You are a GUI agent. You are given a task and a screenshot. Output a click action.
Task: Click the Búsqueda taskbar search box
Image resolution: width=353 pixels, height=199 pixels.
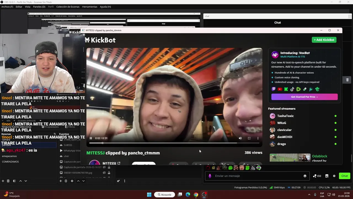[x=164, y=195]
